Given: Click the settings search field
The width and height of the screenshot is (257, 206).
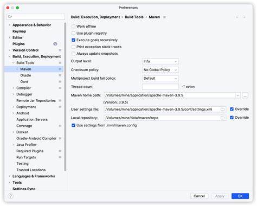Looking at the screenshot, I should (x=36, y=17).
